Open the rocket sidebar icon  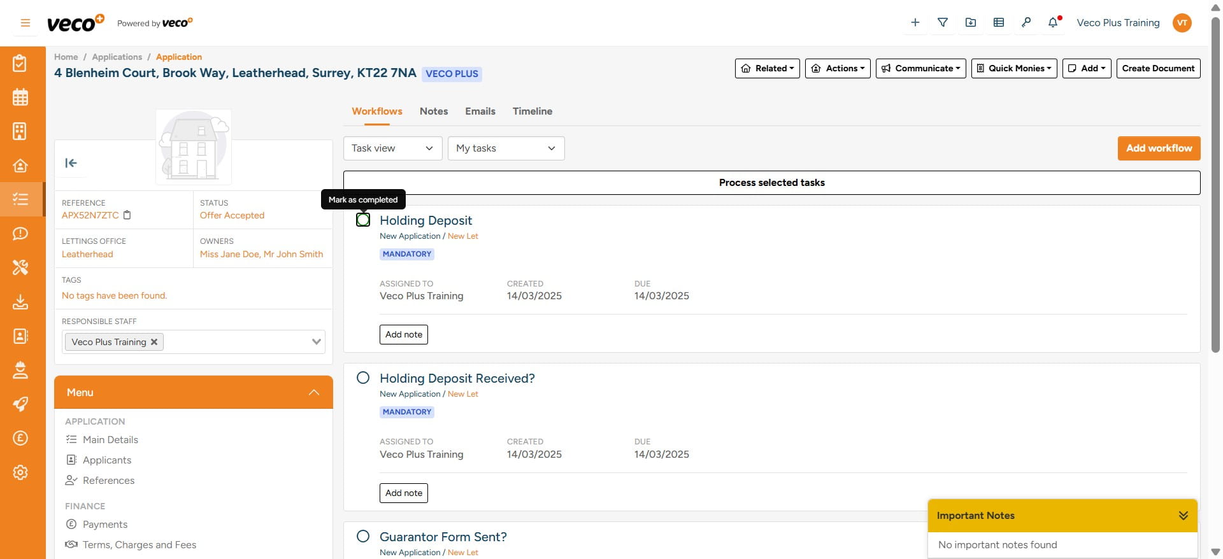[x=20, y=404]
